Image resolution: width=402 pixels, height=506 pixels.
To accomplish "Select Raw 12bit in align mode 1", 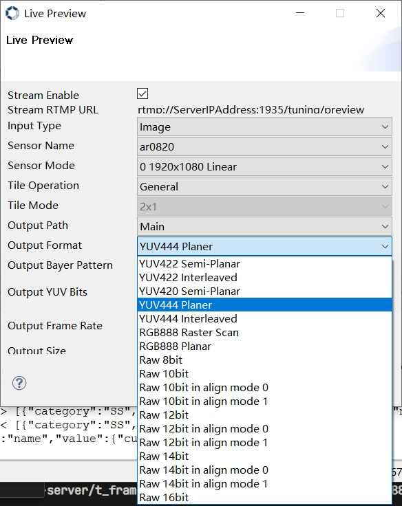I will click(264, 443).
